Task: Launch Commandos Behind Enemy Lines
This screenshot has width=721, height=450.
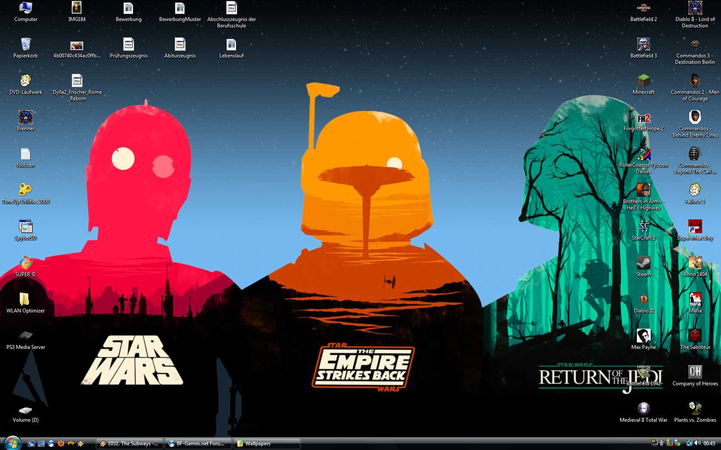Action: (695, 124)
